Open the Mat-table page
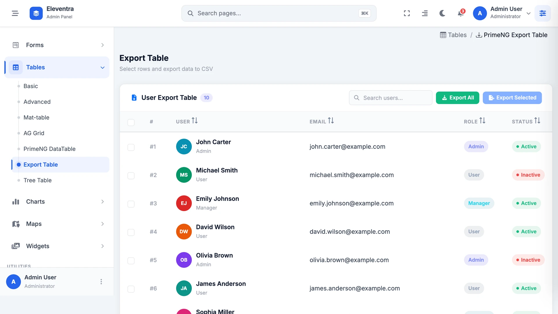558x314 pixels. [x=36, y=117]
